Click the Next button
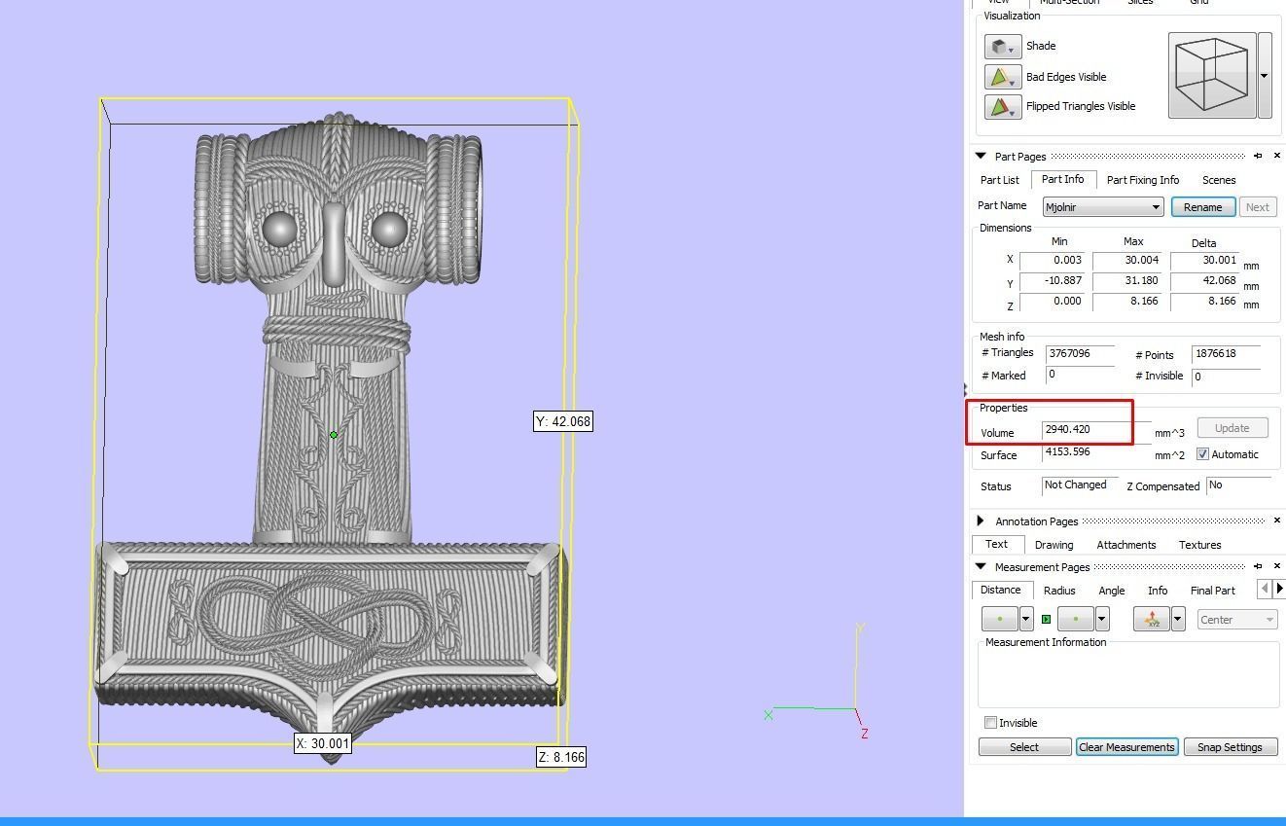This screenshot has height=826, width=1286. pyautogui.click(x=1258, y=207)
